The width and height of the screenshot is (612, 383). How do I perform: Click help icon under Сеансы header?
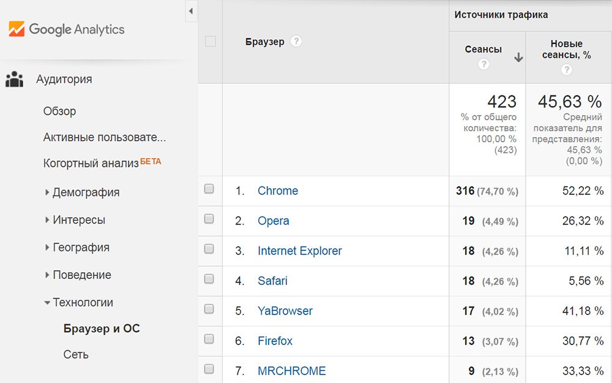tap(483, 64)
